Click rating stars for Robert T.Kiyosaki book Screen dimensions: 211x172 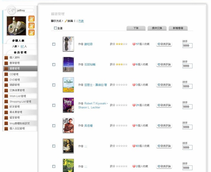[122, 105]
